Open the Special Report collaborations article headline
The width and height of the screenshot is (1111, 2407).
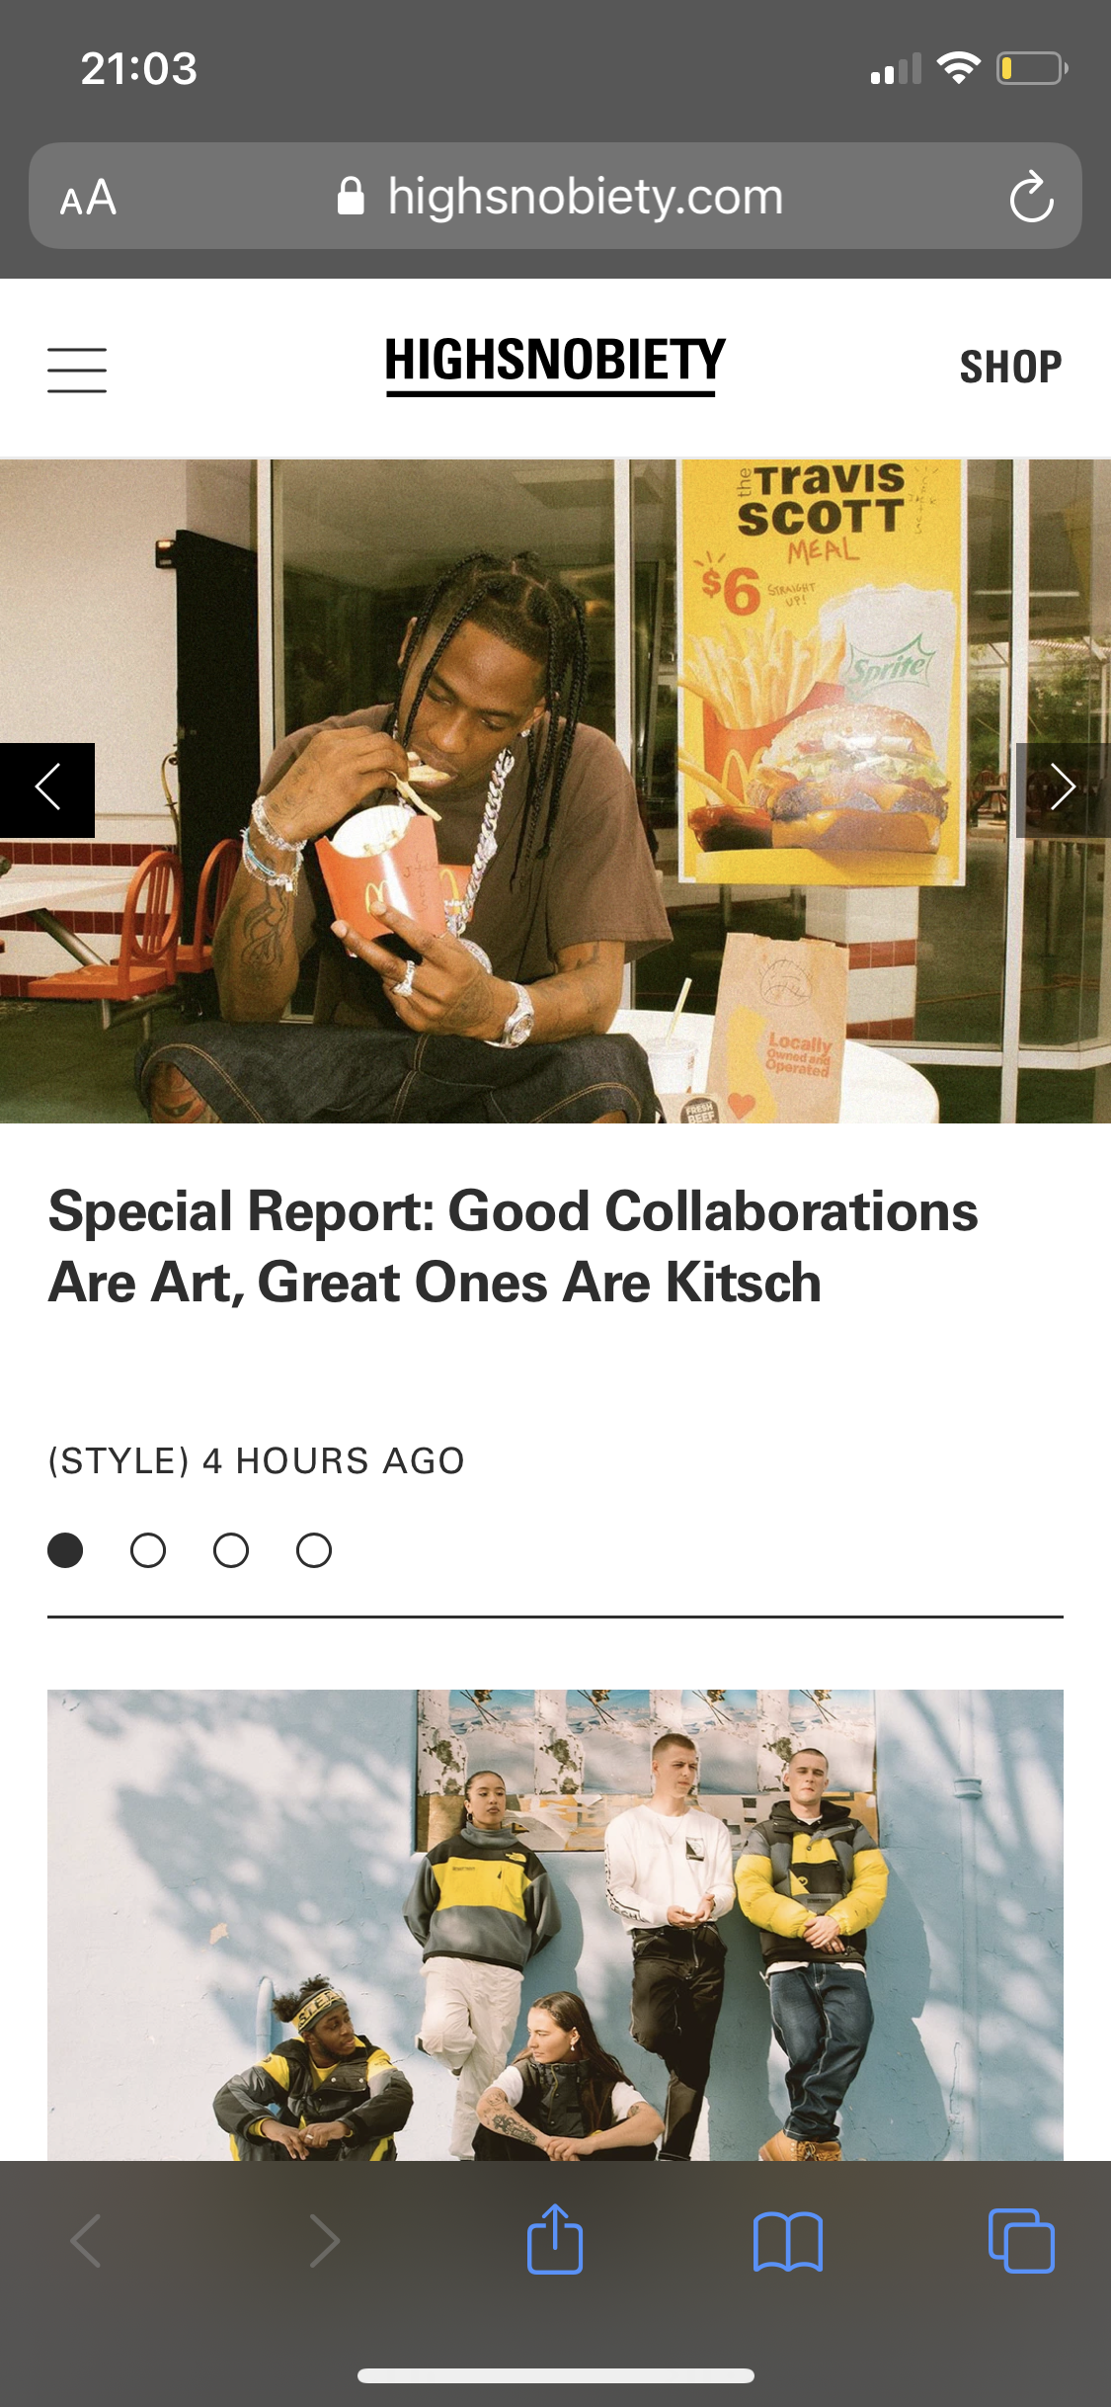tap(514, 1247)
